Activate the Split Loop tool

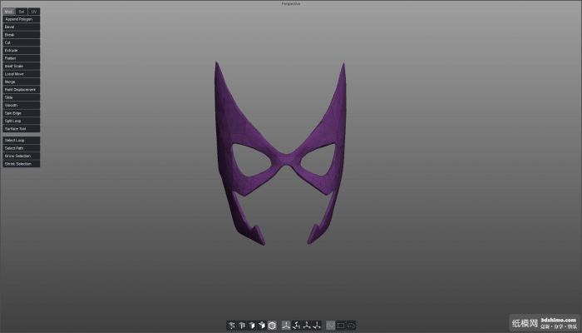(21, 121)
